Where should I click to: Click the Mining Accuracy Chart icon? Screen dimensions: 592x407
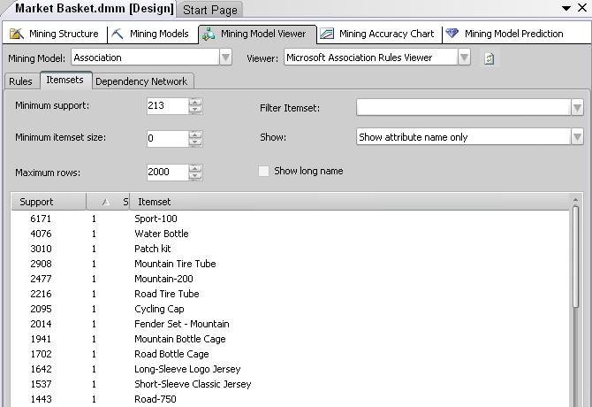[x=327, y=34]
